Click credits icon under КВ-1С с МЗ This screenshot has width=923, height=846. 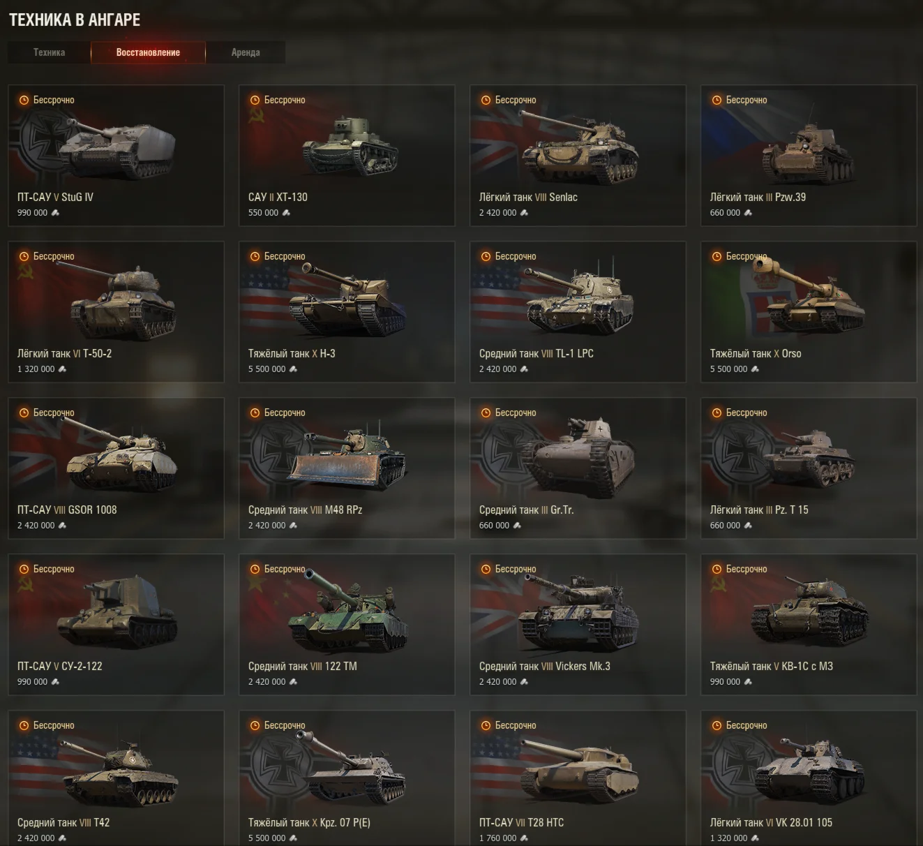pos(748,682)
